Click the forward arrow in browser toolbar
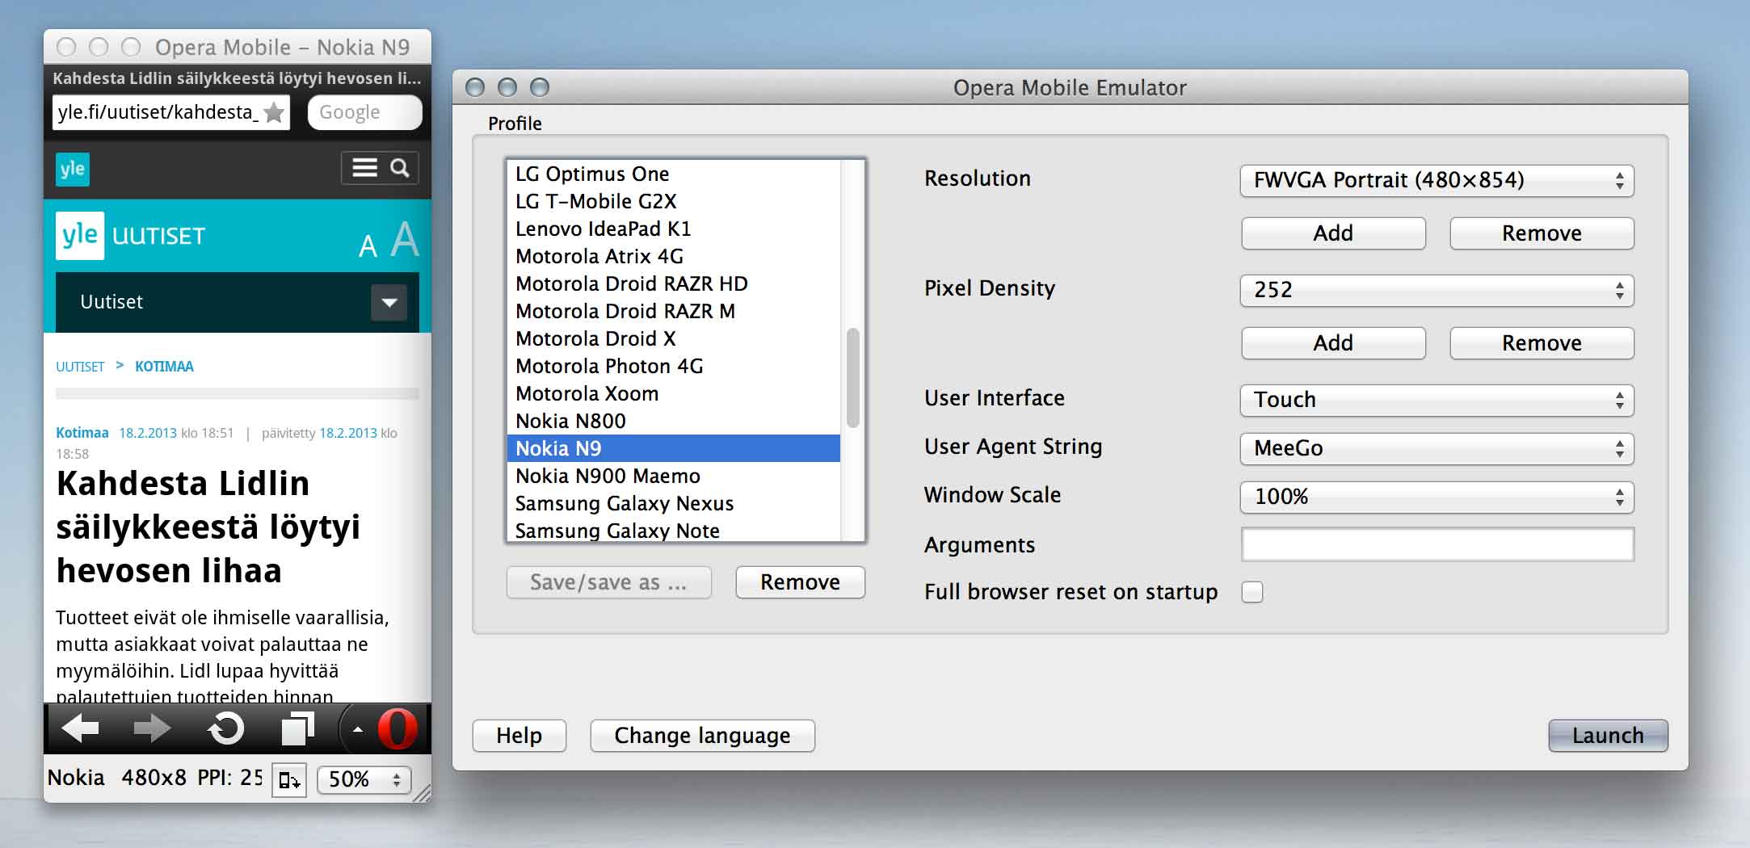This screenshot has height=848, width=1750. pyautogui.click(x=152, y=728)
